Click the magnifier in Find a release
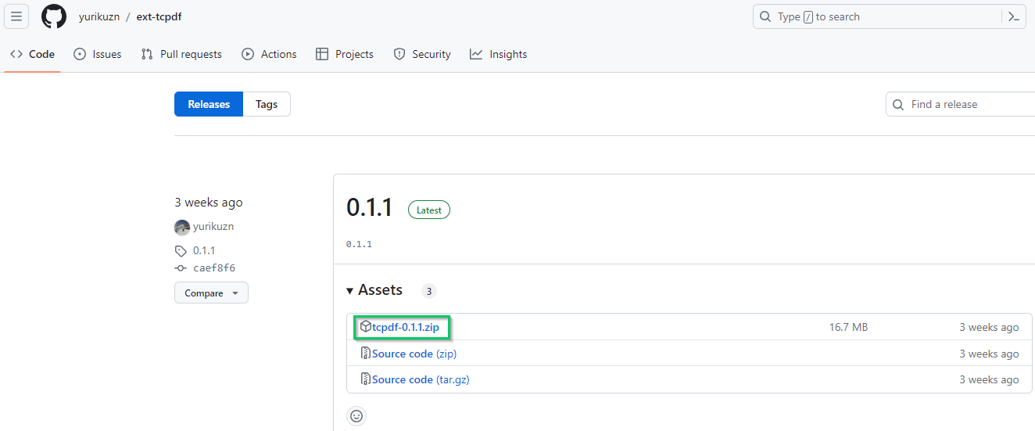1035x431 pixels. pos(898,104)
